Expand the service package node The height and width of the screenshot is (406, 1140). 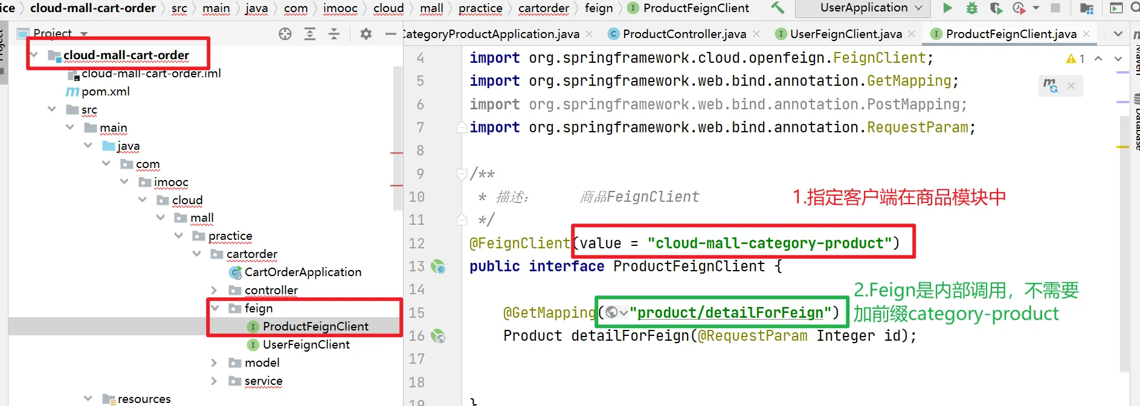tap(214, 381)
